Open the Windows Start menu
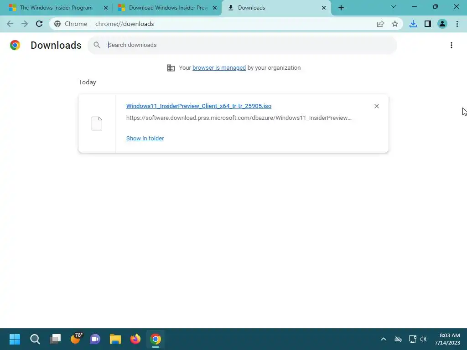Image resolution: width=467 pixels, height=350 pixels. [15, 339]
